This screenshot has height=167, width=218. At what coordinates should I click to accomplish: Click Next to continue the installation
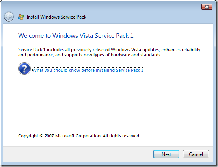[166, 154]
